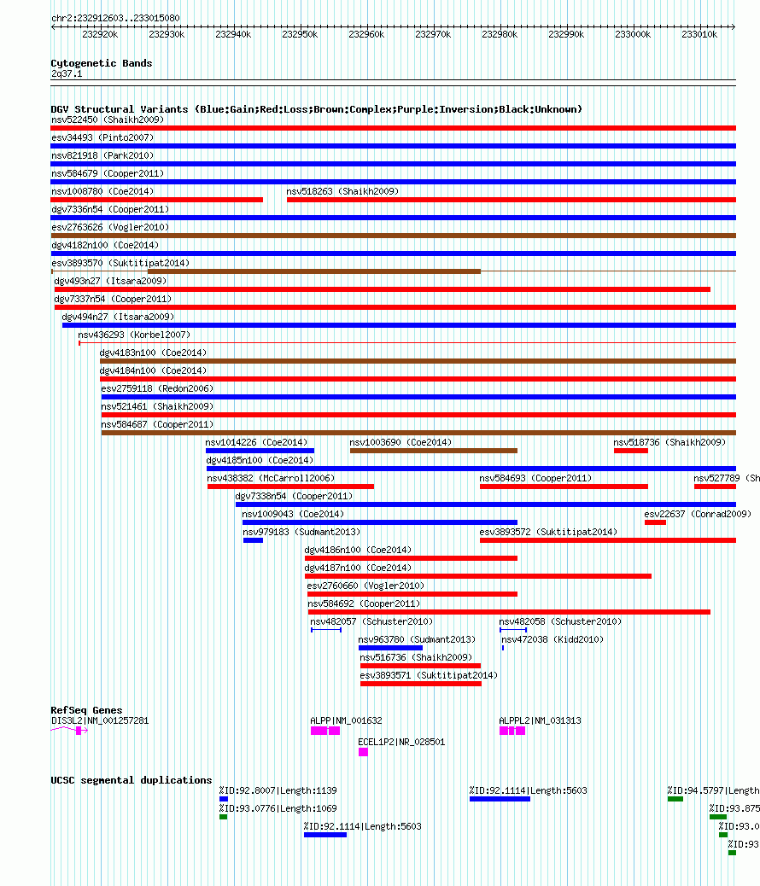Click the nsv522450 (Shaikh2009) variant label
760x886 pixels.
[108, 119]
